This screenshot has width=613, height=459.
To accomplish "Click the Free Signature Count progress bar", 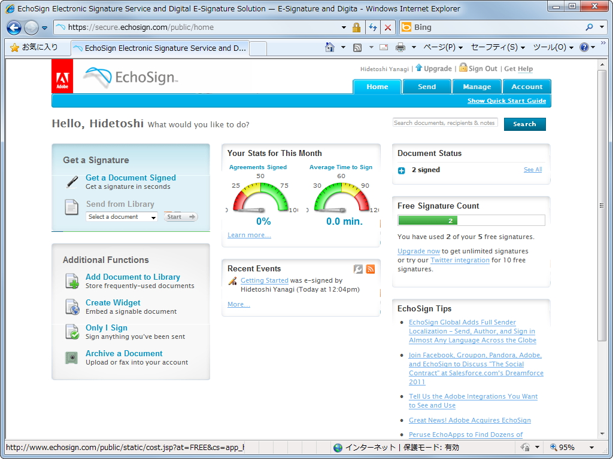I will [x=471, y=221].
